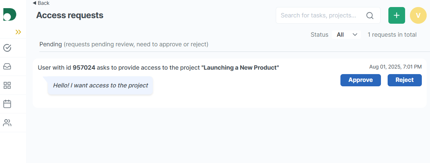Focus the search for tasks, projects field
Screen dimensions: 430x163
(320, 16)
